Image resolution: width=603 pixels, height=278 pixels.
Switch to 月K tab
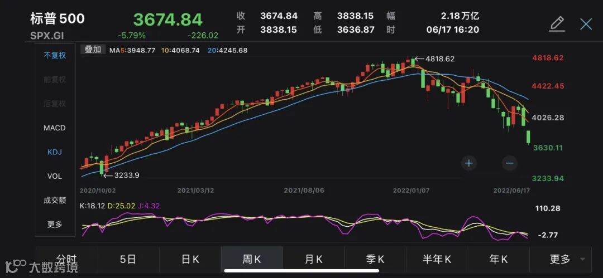[x=314, y=260]
